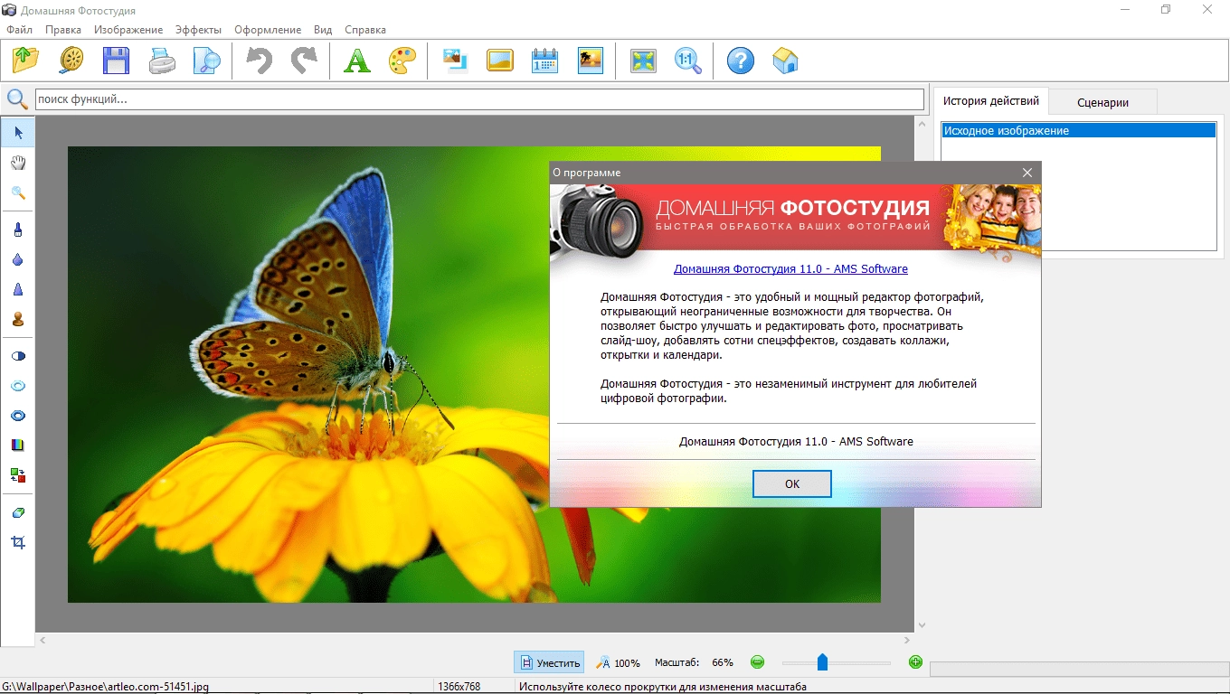Click the house home page icon
The width and height of the screenshot is (1230, 694).
[786, 61]
